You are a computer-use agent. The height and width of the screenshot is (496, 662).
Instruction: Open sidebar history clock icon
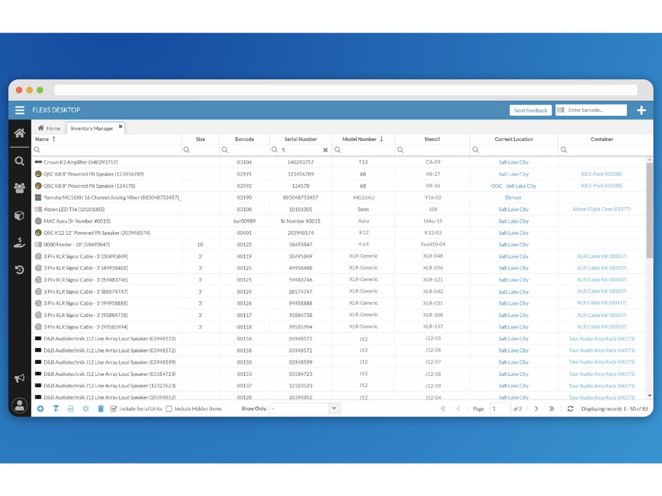20,269
